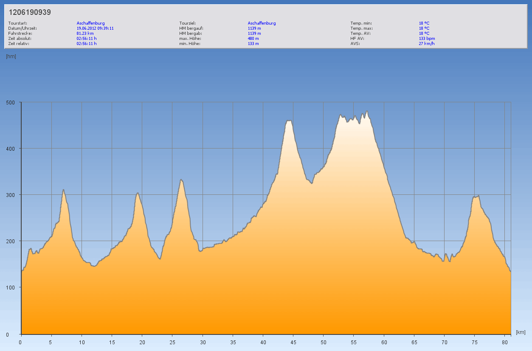
Task: Click the tour title 1206190939
Action: [x=30, y=12]
